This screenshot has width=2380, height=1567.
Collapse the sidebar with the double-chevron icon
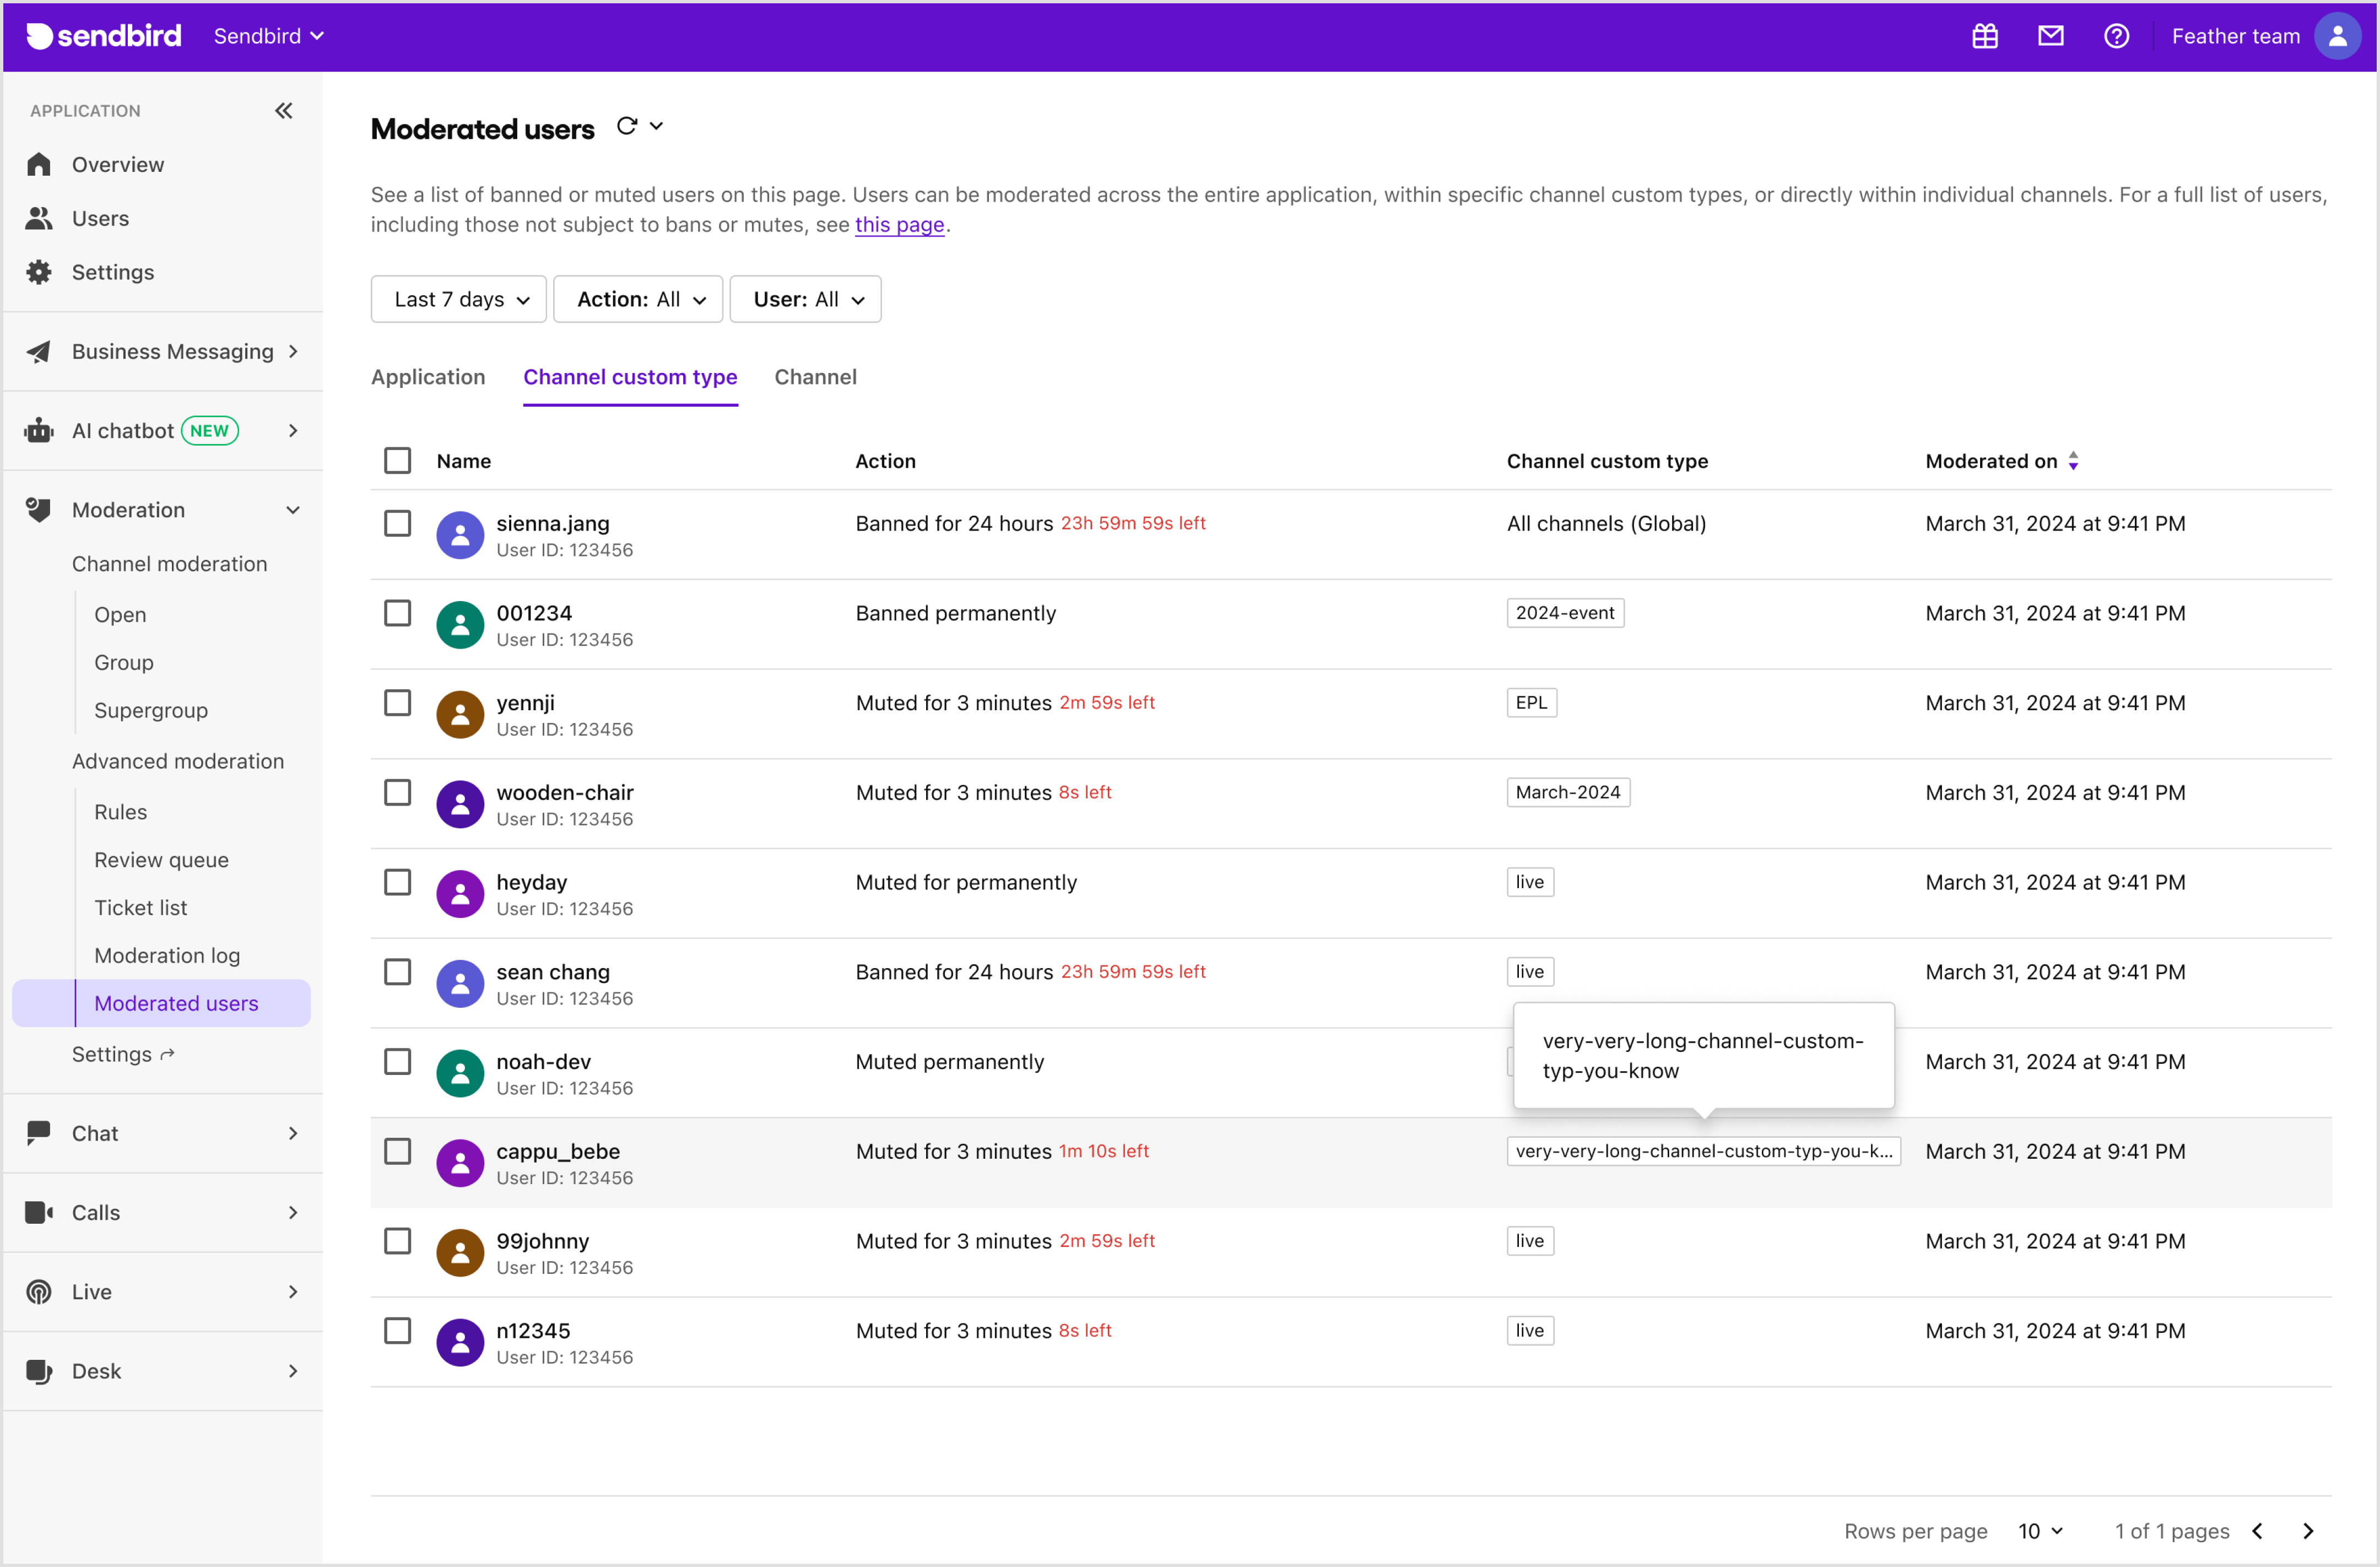[x=284, y=111]
